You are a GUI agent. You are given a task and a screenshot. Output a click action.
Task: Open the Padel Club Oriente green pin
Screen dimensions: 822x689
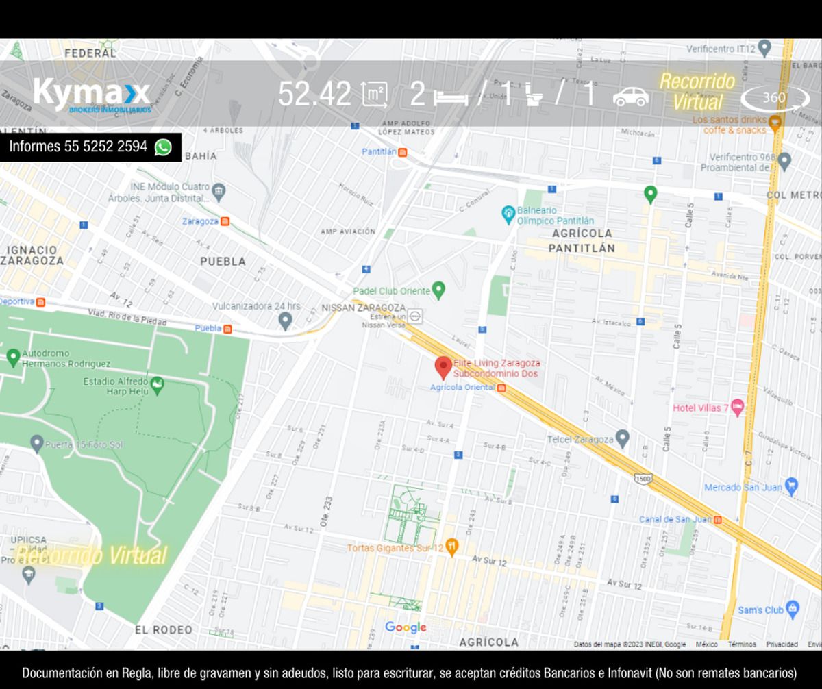(x=439, y=291)
